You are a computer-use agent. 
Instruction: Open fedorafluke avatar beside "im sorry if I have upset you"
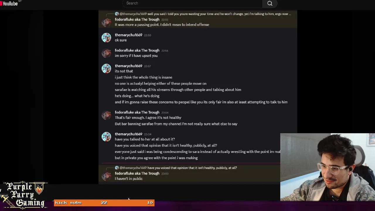[106, 53]
